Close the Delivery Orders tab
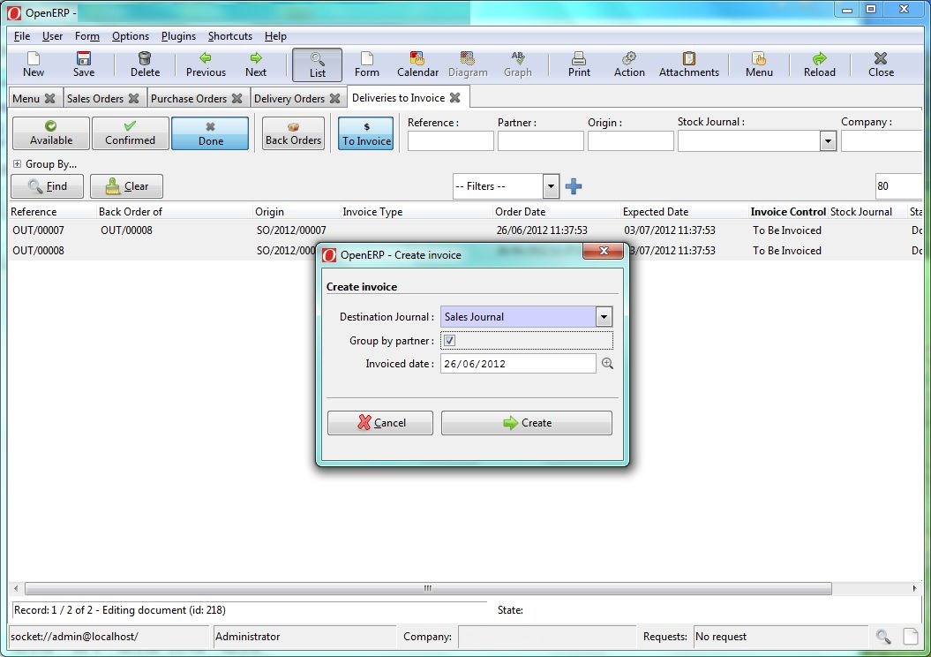The image size is (931, 657). pos(334,99)
